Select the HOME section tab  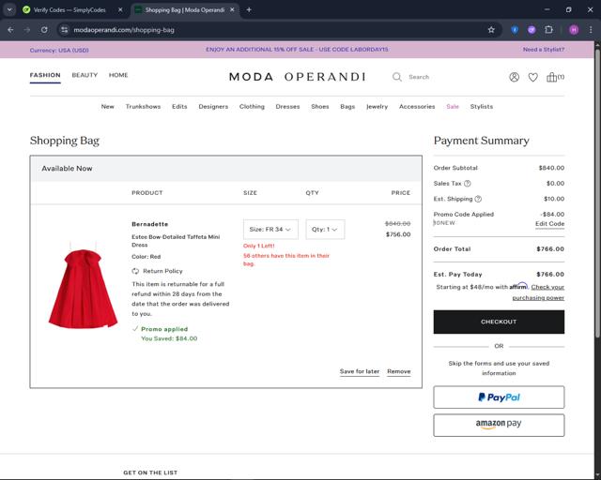point(118,75)
